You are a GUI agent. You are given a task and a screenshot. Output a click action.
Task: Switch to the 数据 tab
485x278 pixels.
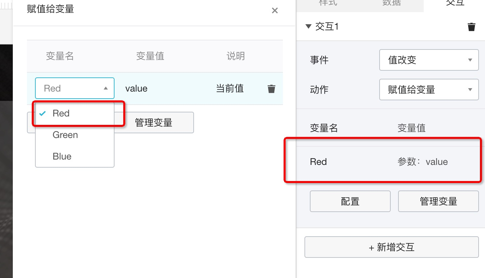[x=391, y=3]
